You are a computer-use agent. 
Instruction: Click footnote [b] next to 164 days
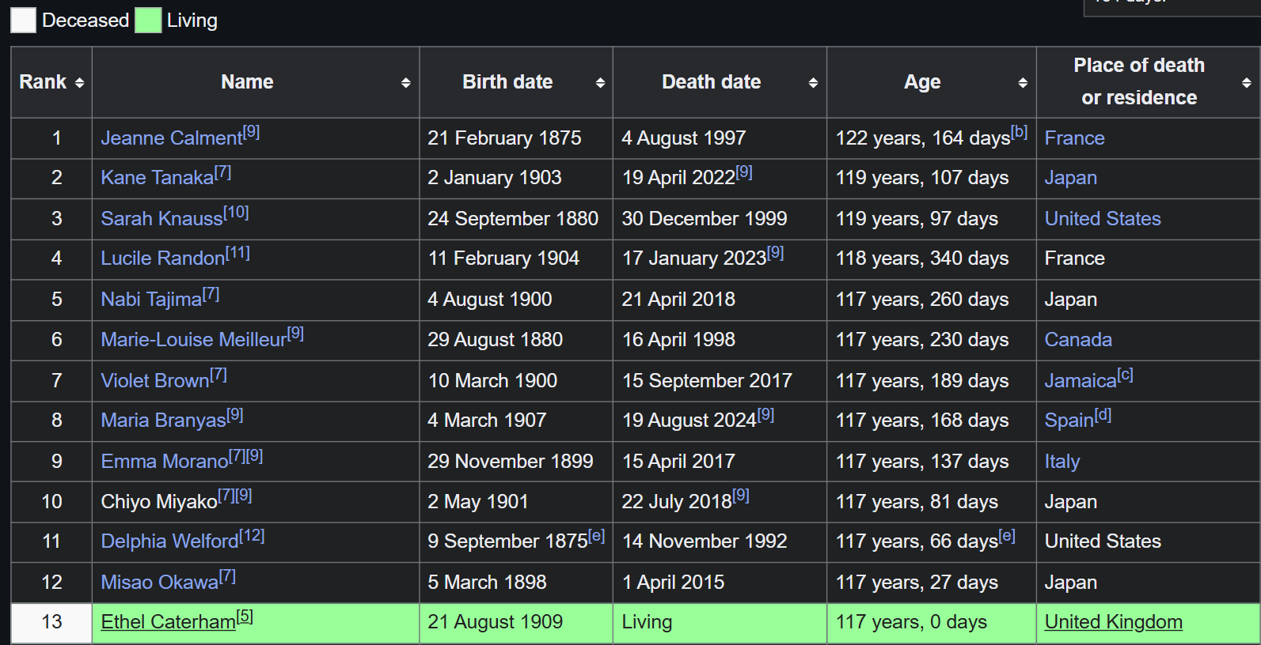pos(1020,132)
